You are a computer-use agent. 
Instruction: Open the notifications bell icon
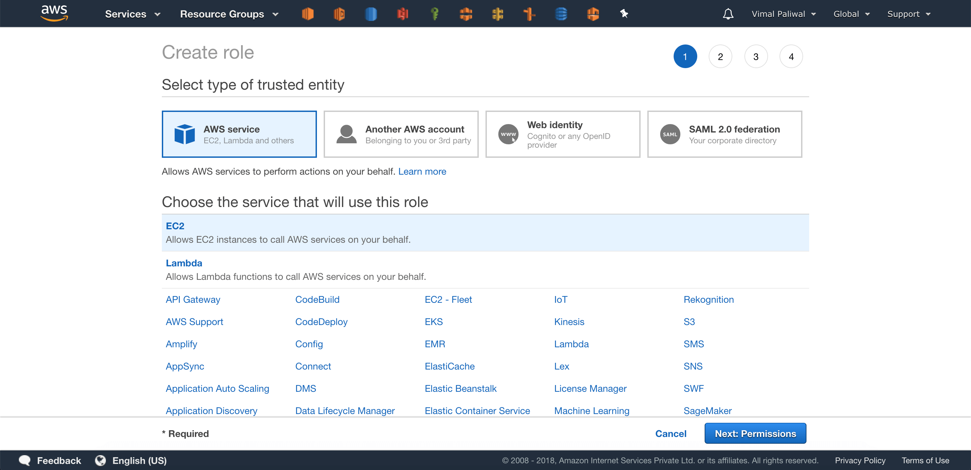[728, 14]
